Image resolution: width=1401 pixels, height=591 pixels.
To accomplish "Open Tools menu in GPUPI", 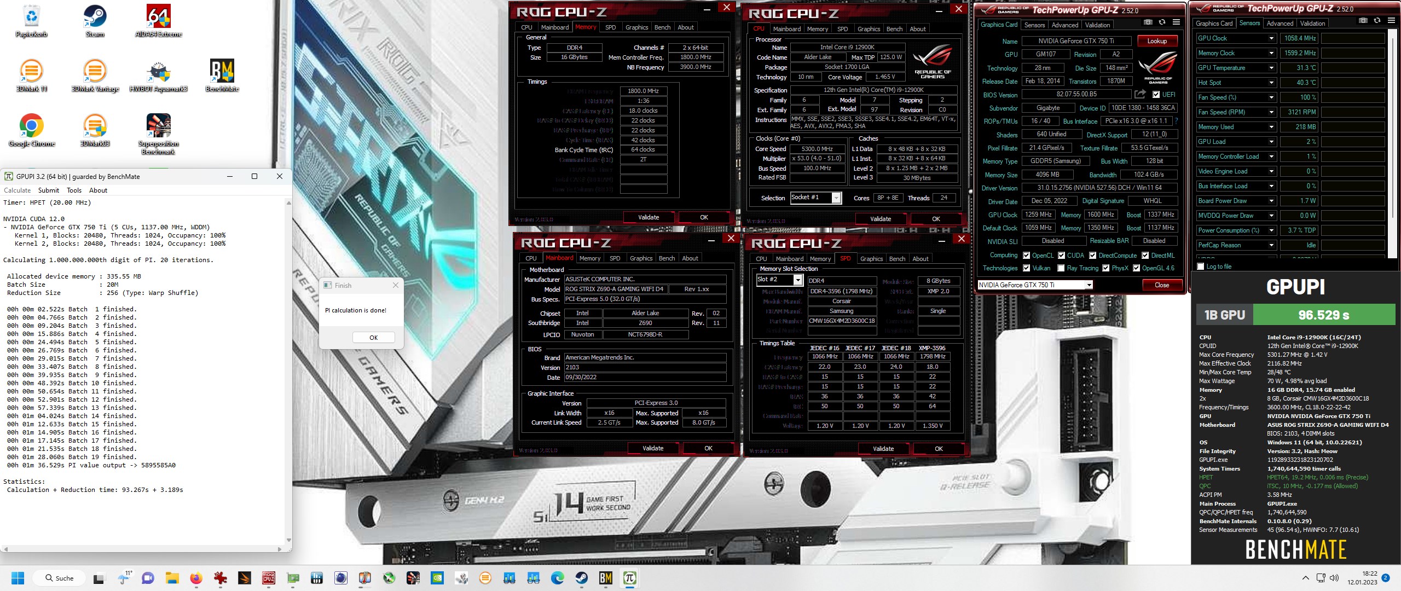I will point(74,190).
